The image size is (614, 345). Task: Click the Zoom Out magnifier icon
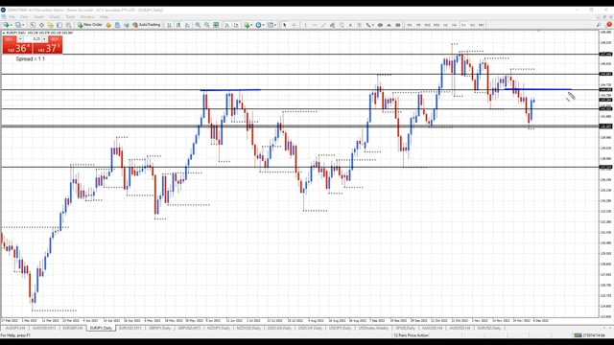(x=207, y=25)
